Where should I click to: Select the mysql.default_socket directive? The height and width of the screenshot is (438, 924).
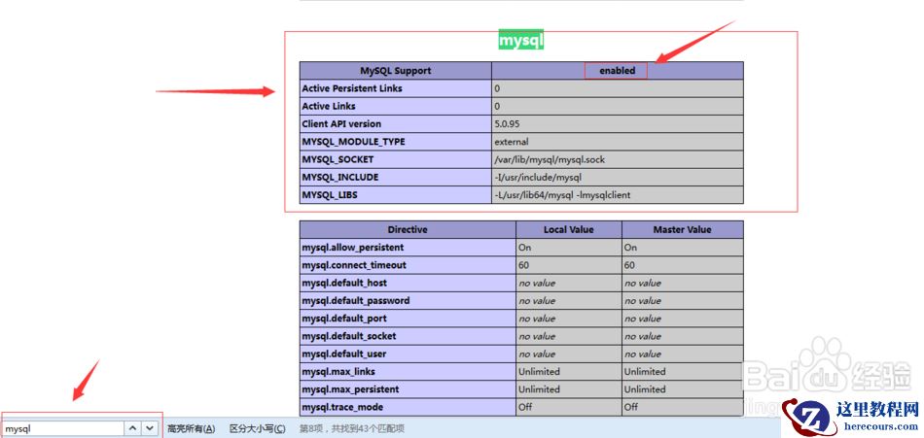(x=349, y=336)
